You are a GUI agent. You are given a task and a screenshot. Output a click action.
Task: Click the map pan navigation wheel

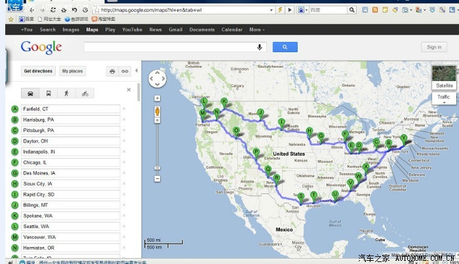tap(157, 79)
